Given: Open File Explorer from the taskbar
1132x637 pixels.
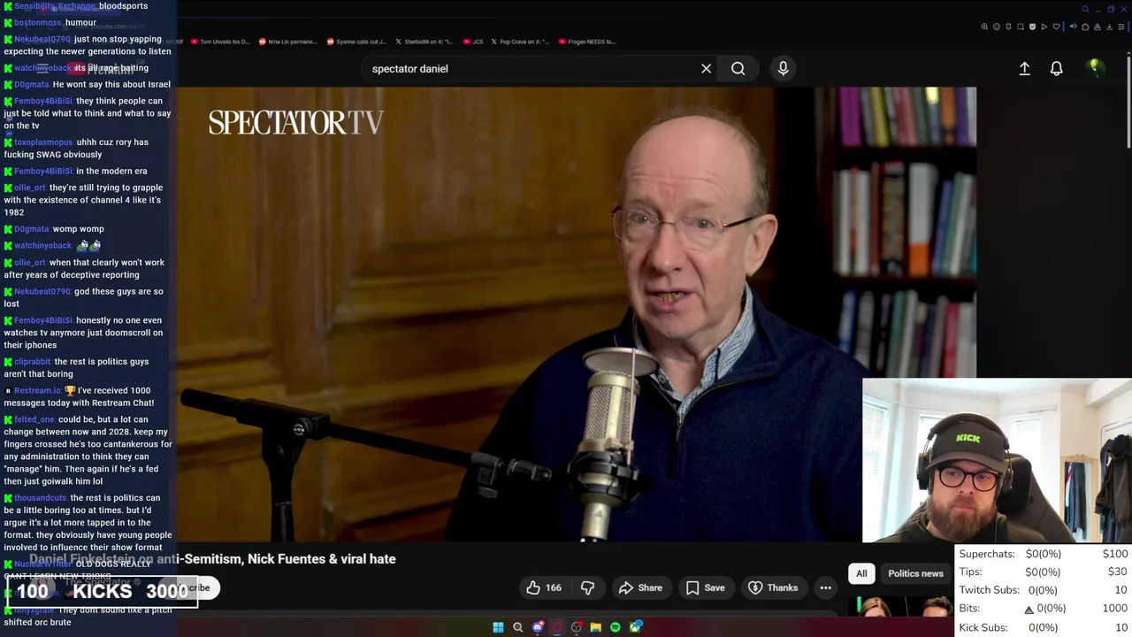Looking at the screenshot, I should point(596,627).
